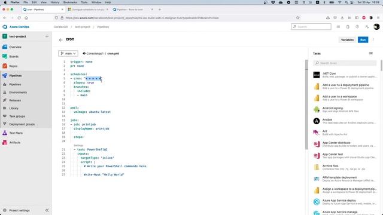The width and height of the screenshot is (383, 215).
Task: Open user settings icon in top bar
Action: point(367,27)
